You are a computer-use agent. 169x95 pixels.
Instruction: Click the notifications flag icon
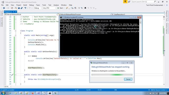125,2
